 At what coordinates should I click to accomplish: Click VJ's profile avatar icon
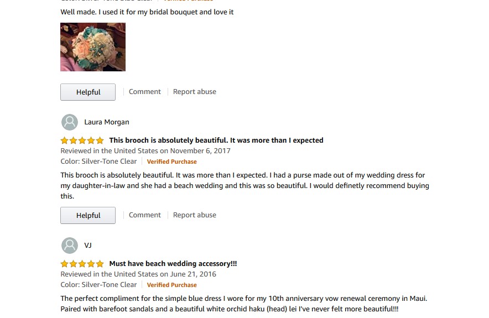pos(70,246)
